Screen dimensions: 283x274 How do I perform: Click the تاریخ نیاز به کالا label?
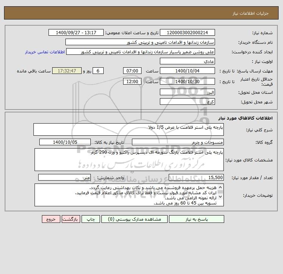109,142
